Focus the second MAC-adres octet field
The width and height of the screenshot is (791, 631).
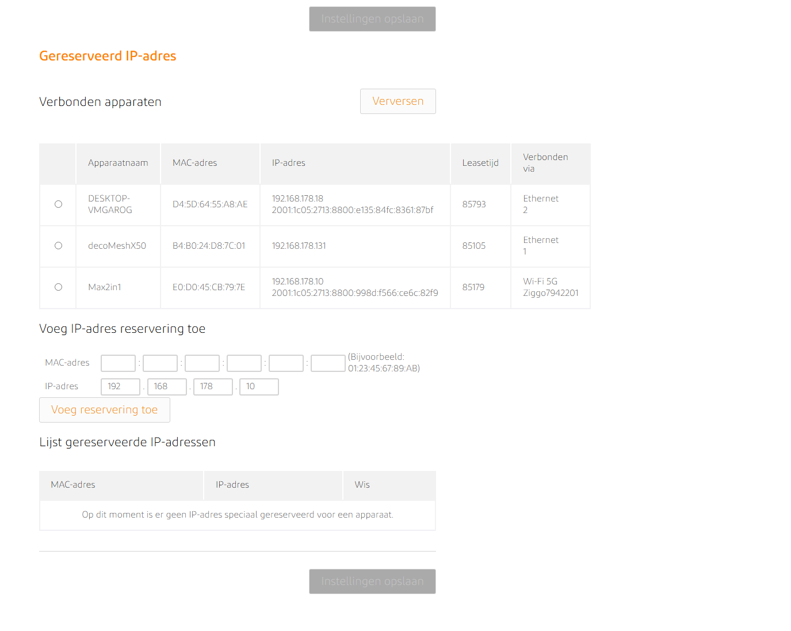160,363
